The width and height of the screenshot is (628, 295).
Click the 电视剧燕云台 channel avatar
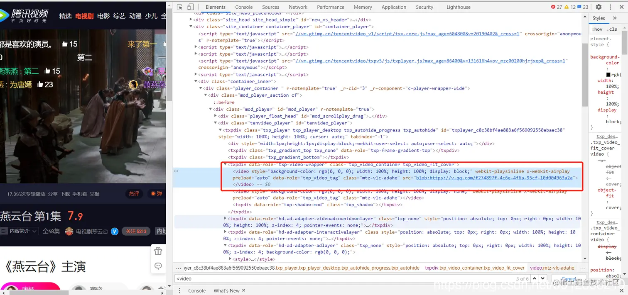point(69,231)
